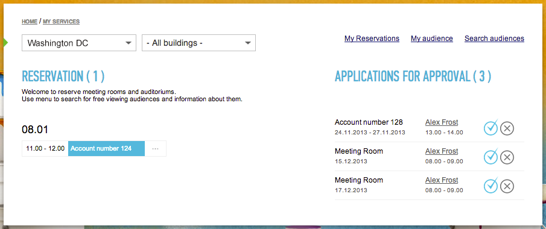Click the green arrow at left edge
Viewport: 546px width, 229px height.
(5, 43)
